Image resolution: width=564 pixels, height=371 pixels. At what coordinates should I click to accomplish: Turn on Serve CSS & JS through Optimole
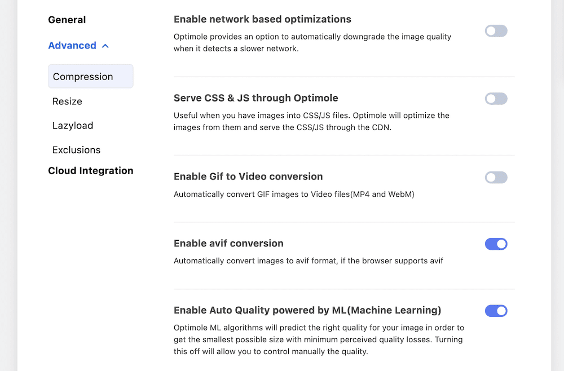[496, 99]
